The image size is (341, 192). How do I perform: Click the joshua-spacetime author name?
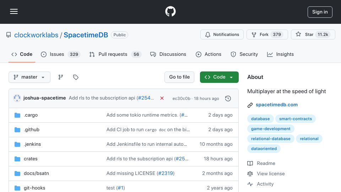(x=45, y=98)
